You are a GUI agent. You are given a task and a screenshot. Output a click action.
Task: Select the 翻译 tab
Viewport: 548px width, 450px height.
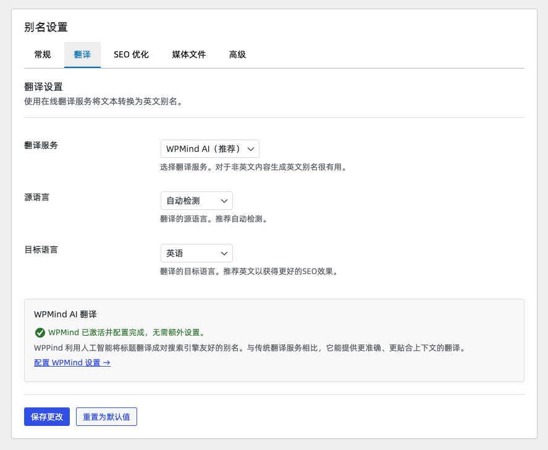click(x=82, y=55)
